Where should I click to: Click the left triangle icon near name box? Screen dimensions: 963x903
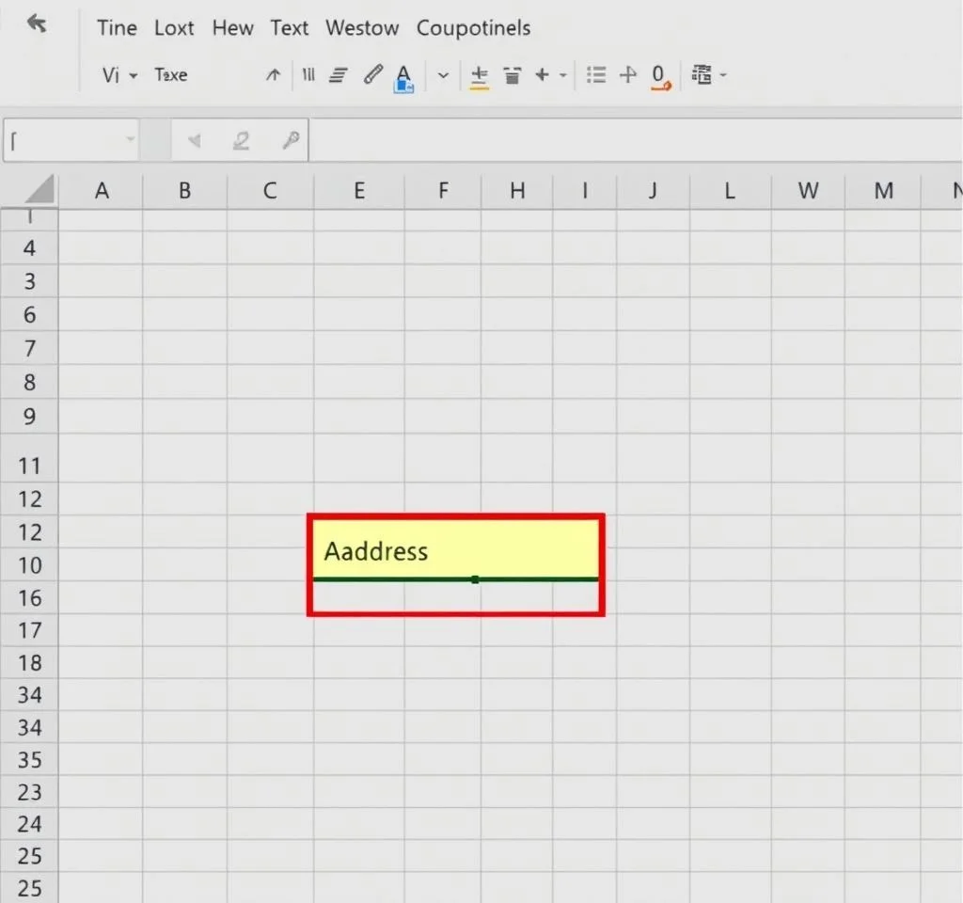(195, 141)
